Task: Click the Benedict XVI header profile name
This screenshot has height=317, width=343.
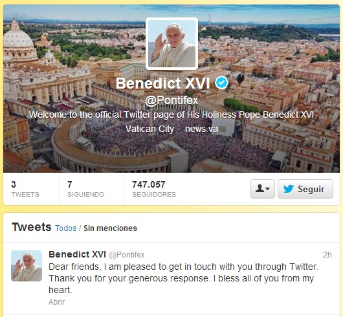Action: 162,83
